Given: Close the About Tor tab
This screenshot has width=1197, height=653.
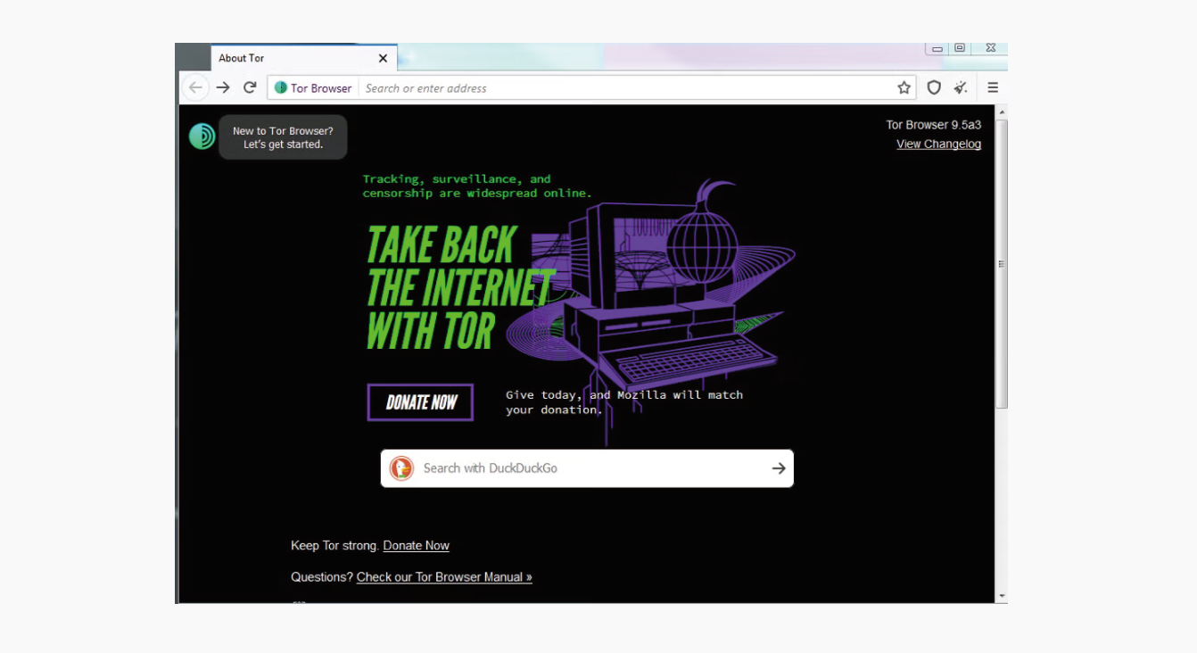Looking at the screenshot, I should (x=383, y=58).
